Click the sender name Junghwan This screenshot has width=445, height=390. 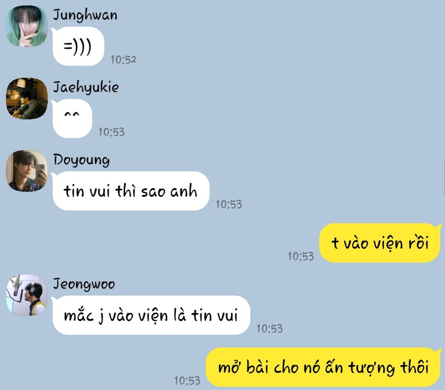tap(85, 15)
